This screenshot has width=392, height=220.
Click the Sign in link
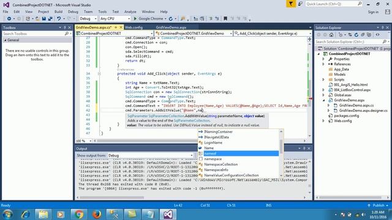373,12
